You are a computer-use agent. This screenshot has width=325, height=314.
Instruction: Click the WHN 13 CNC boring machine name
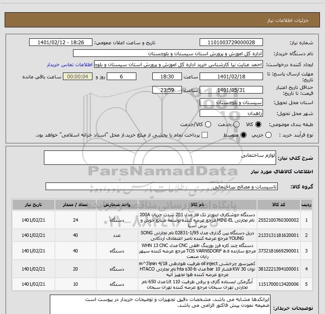pyautogui.click(x=198, y=251)
